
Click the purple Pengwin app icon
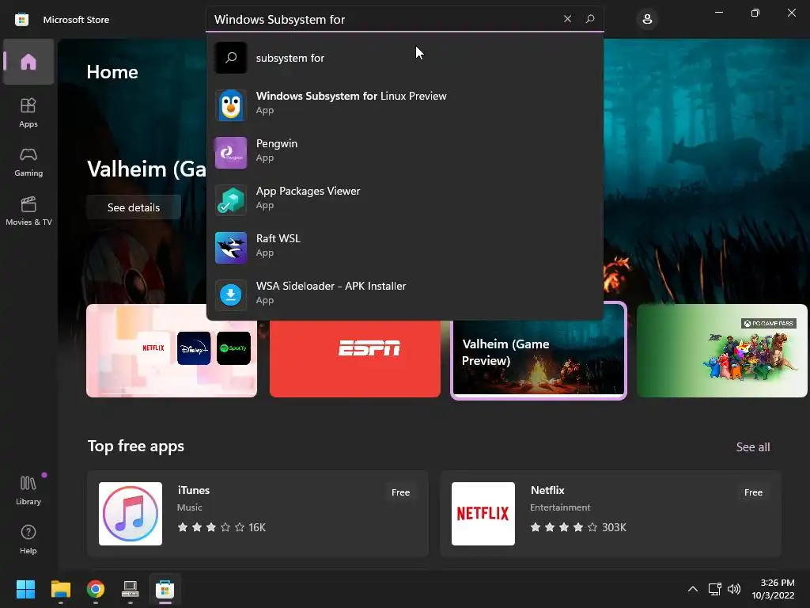pos(231,153)
